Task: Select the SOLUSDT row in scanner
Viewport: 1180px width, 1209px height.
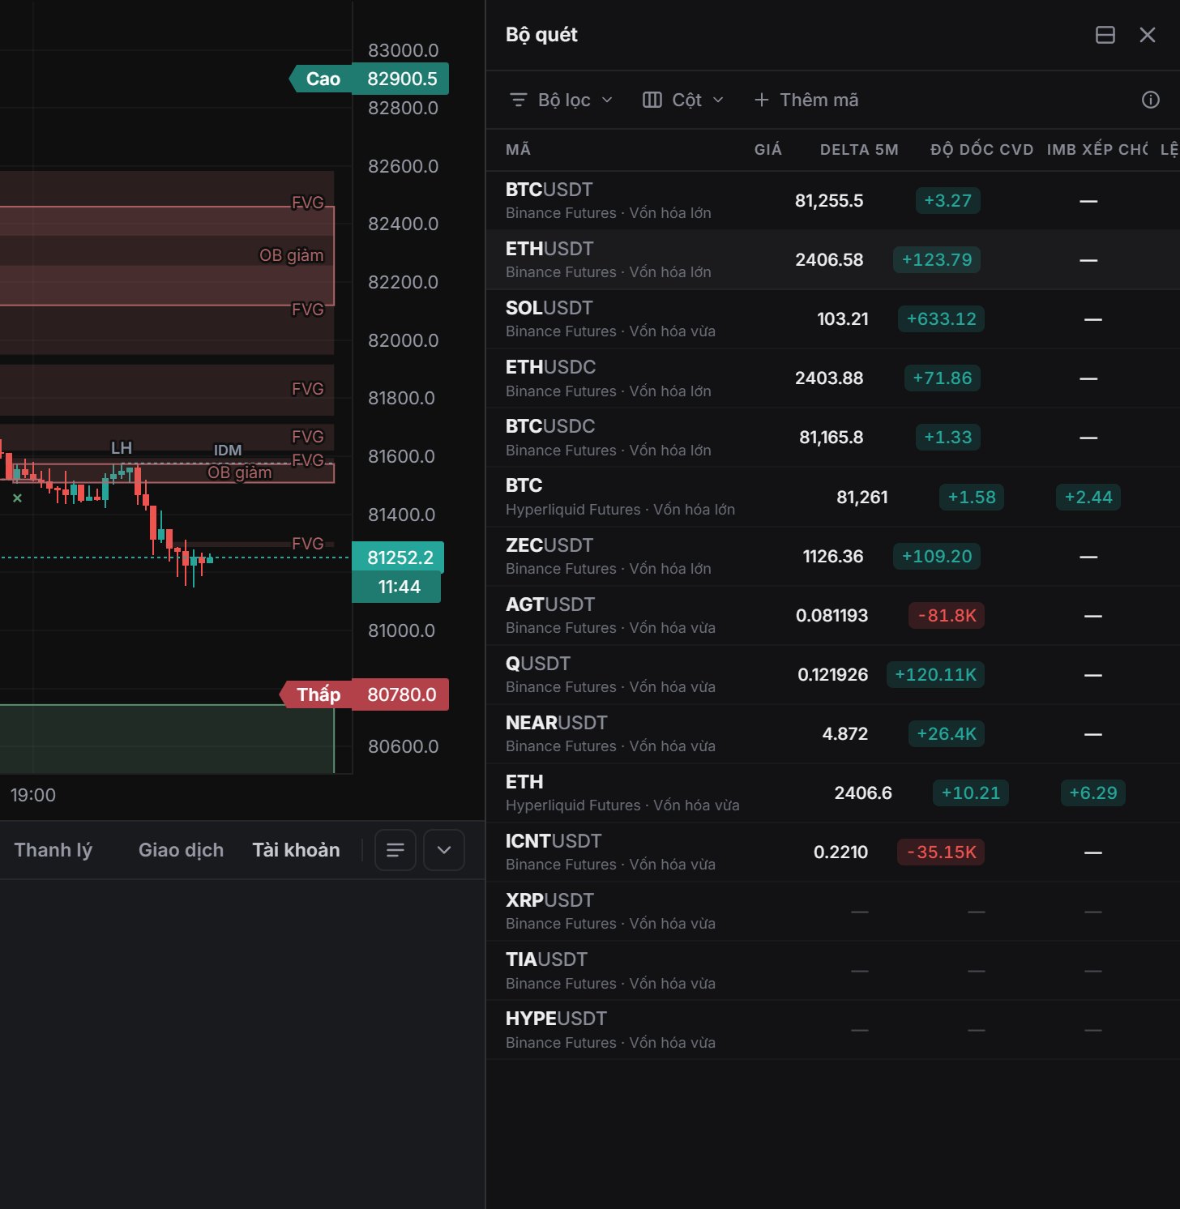Action: (x=833, y=319)
